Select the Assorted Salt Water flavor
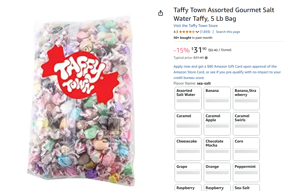The image size is (283, 191). coord(188,98)
